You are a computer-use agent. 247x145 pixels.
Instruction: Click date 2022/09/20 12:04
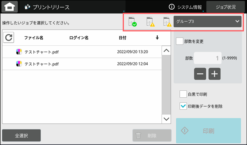coord(132,64)
